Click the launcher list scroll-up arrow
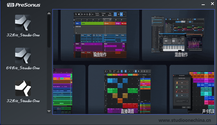The height and width of the screenshot is (125, 217). point(49,13)
